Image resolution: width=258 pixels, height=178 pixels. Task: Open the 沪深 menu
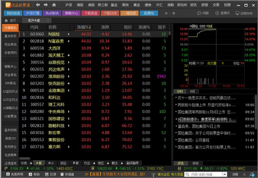click(69, 5)
